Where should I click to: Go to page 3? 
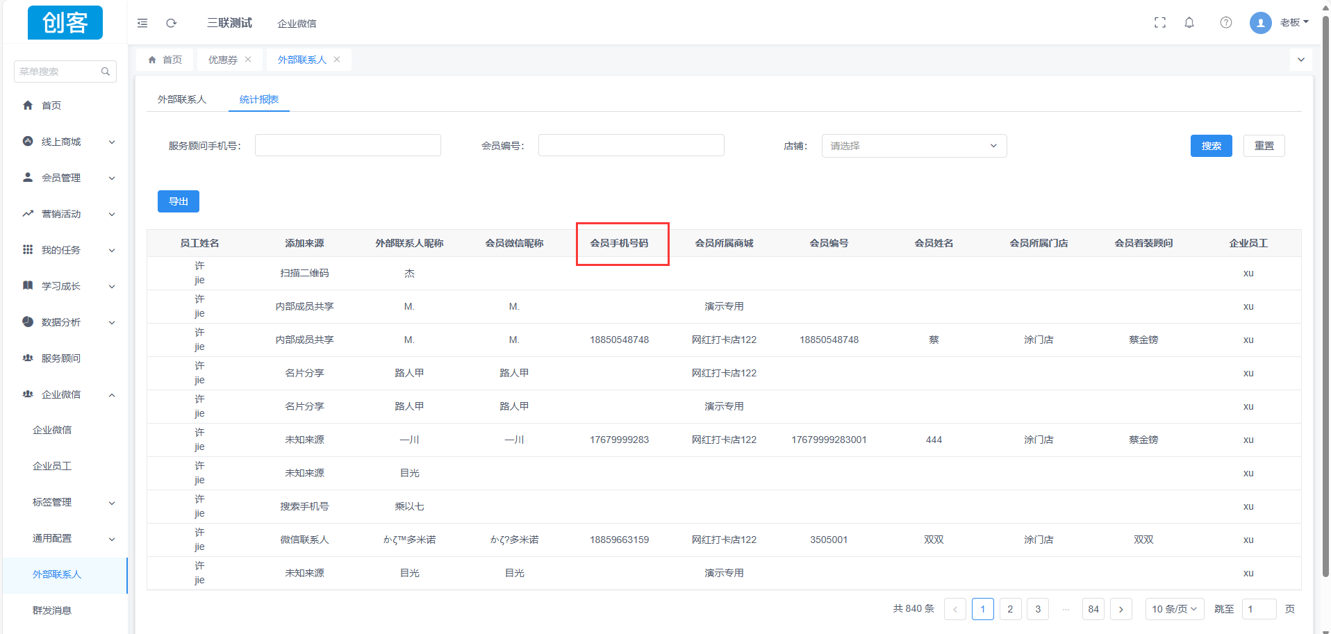point(1039,609)
